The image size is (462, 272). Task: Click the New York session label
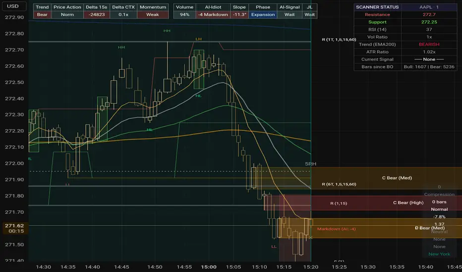[439, 254]
